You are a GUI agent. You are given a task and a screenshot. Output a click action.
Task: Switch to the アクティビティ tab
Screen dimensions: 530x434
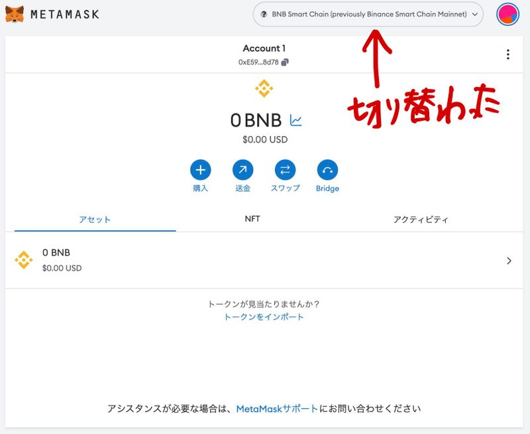421,219
